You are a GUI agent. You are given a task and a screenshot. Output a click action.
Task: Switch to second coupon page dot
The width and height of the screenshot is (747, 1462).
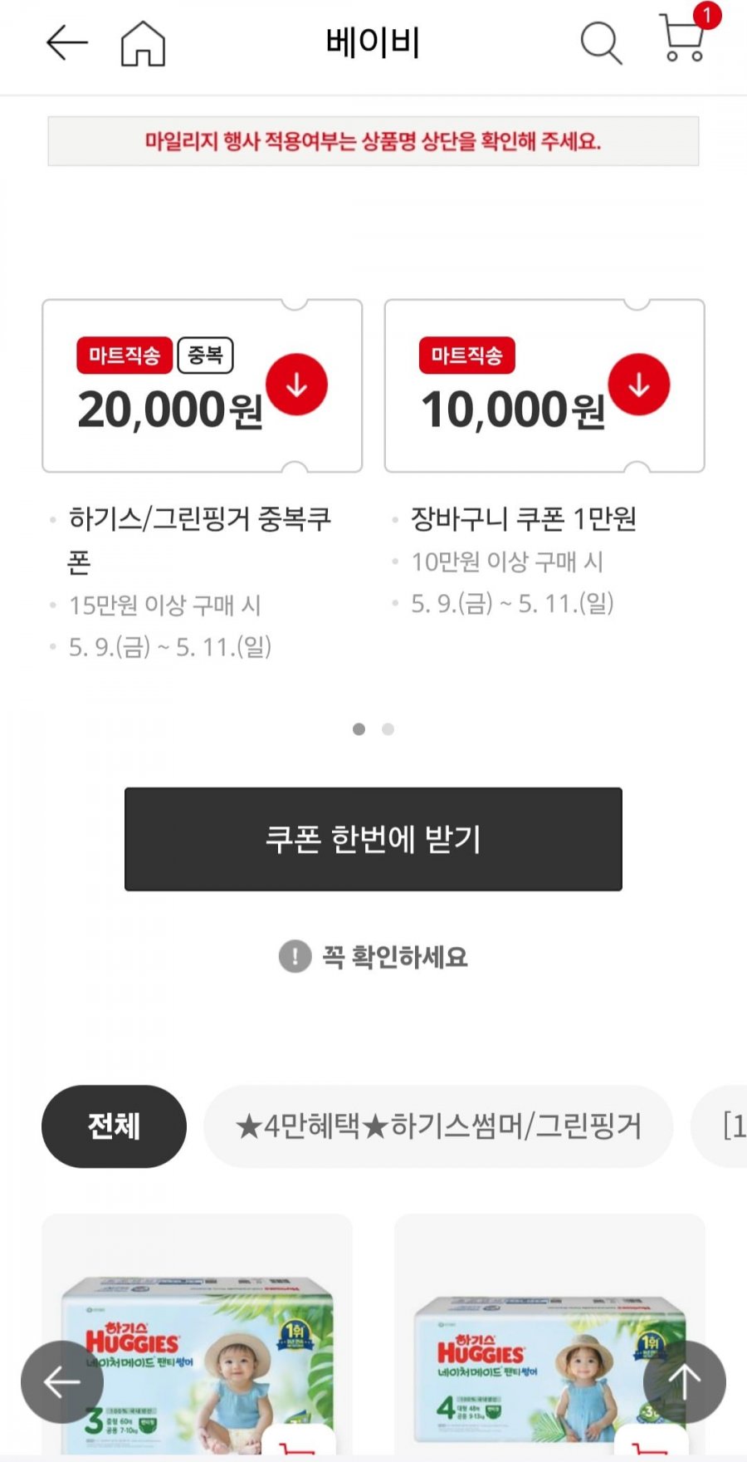388,729
